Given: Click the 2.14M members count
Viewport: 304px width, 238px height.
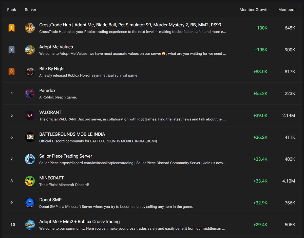Looking at the screenshot, I should (289, 115).
